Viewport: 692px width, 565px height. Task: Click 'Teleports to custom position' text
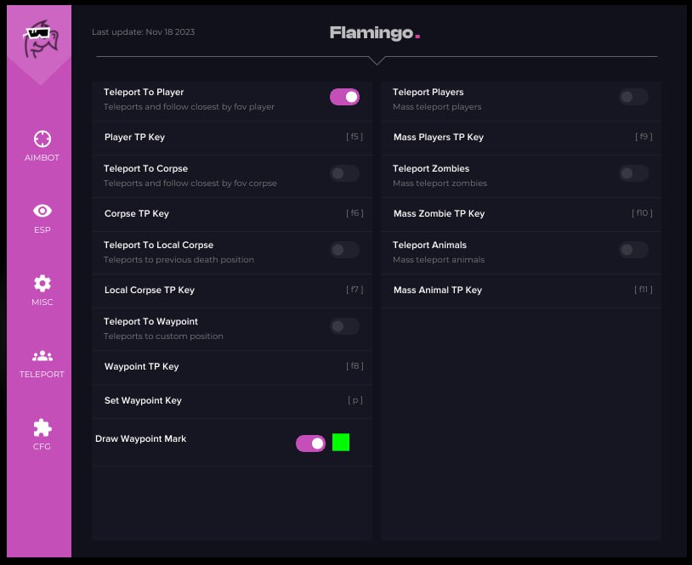coord(163,336)
